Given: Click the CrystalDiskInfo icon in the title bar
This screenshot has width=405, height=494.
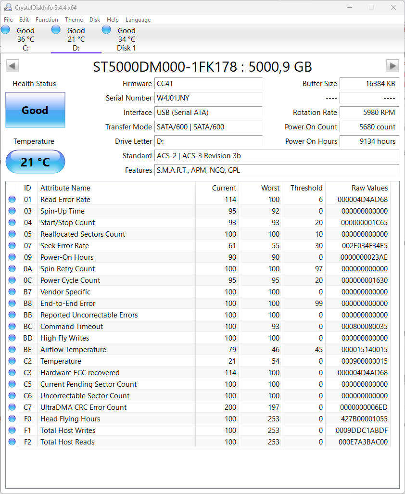Looking at the screenshot, I should [x=7, y=7].
